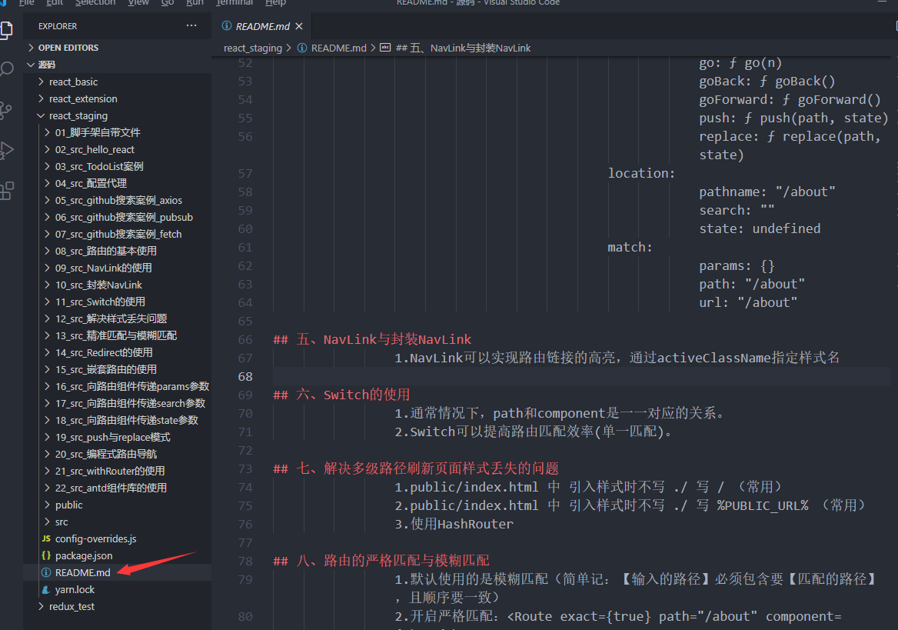Click README.md in the breadcrumb
This screenshot has height=630, width=898.
click(338, 48)
